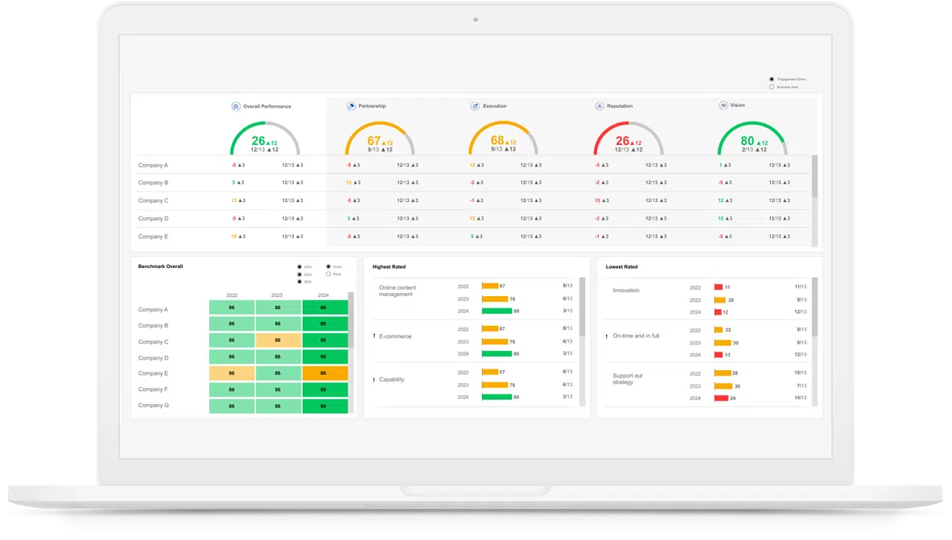
Task: Select the Engagement Driver radio button
Action: tap(773, 80)
